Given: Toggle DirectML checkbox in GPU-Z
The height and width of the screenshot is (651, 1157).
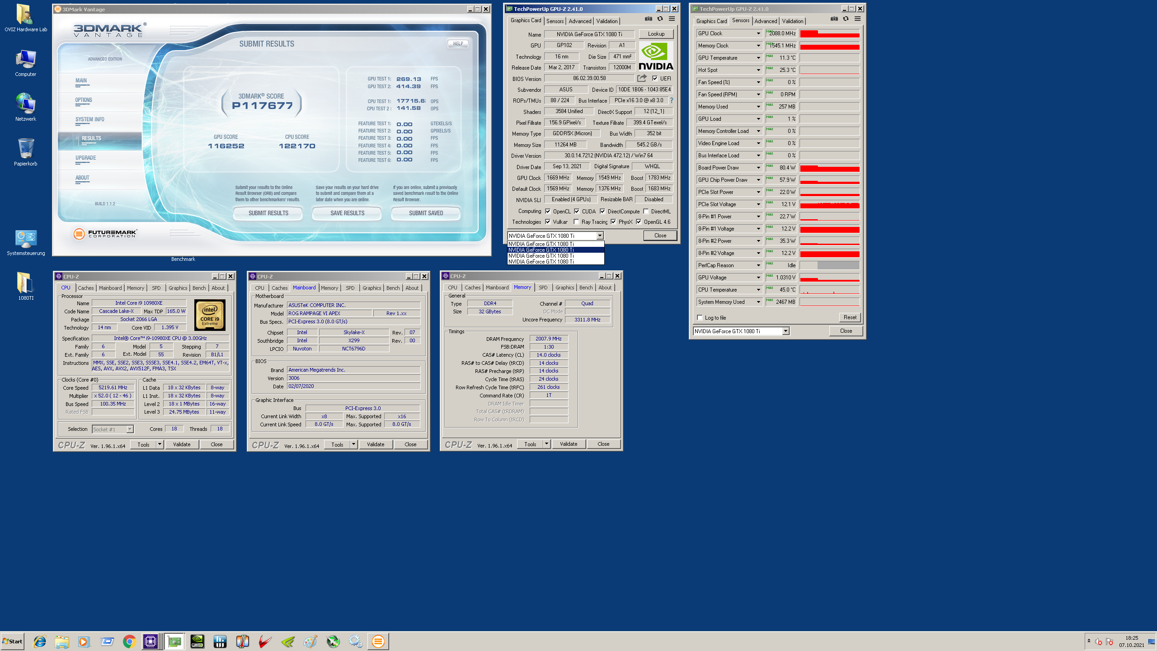Looking at the screenshot, I should tap(646, 211).
